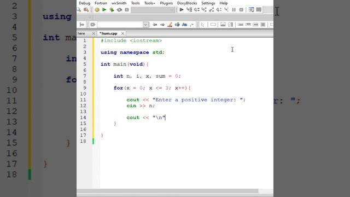Click the Run to cursor debug icon

tap(189, 10)
